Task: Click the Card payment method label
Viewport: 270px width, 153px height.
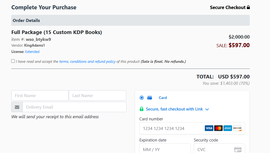Action: (x=163, y=98)
